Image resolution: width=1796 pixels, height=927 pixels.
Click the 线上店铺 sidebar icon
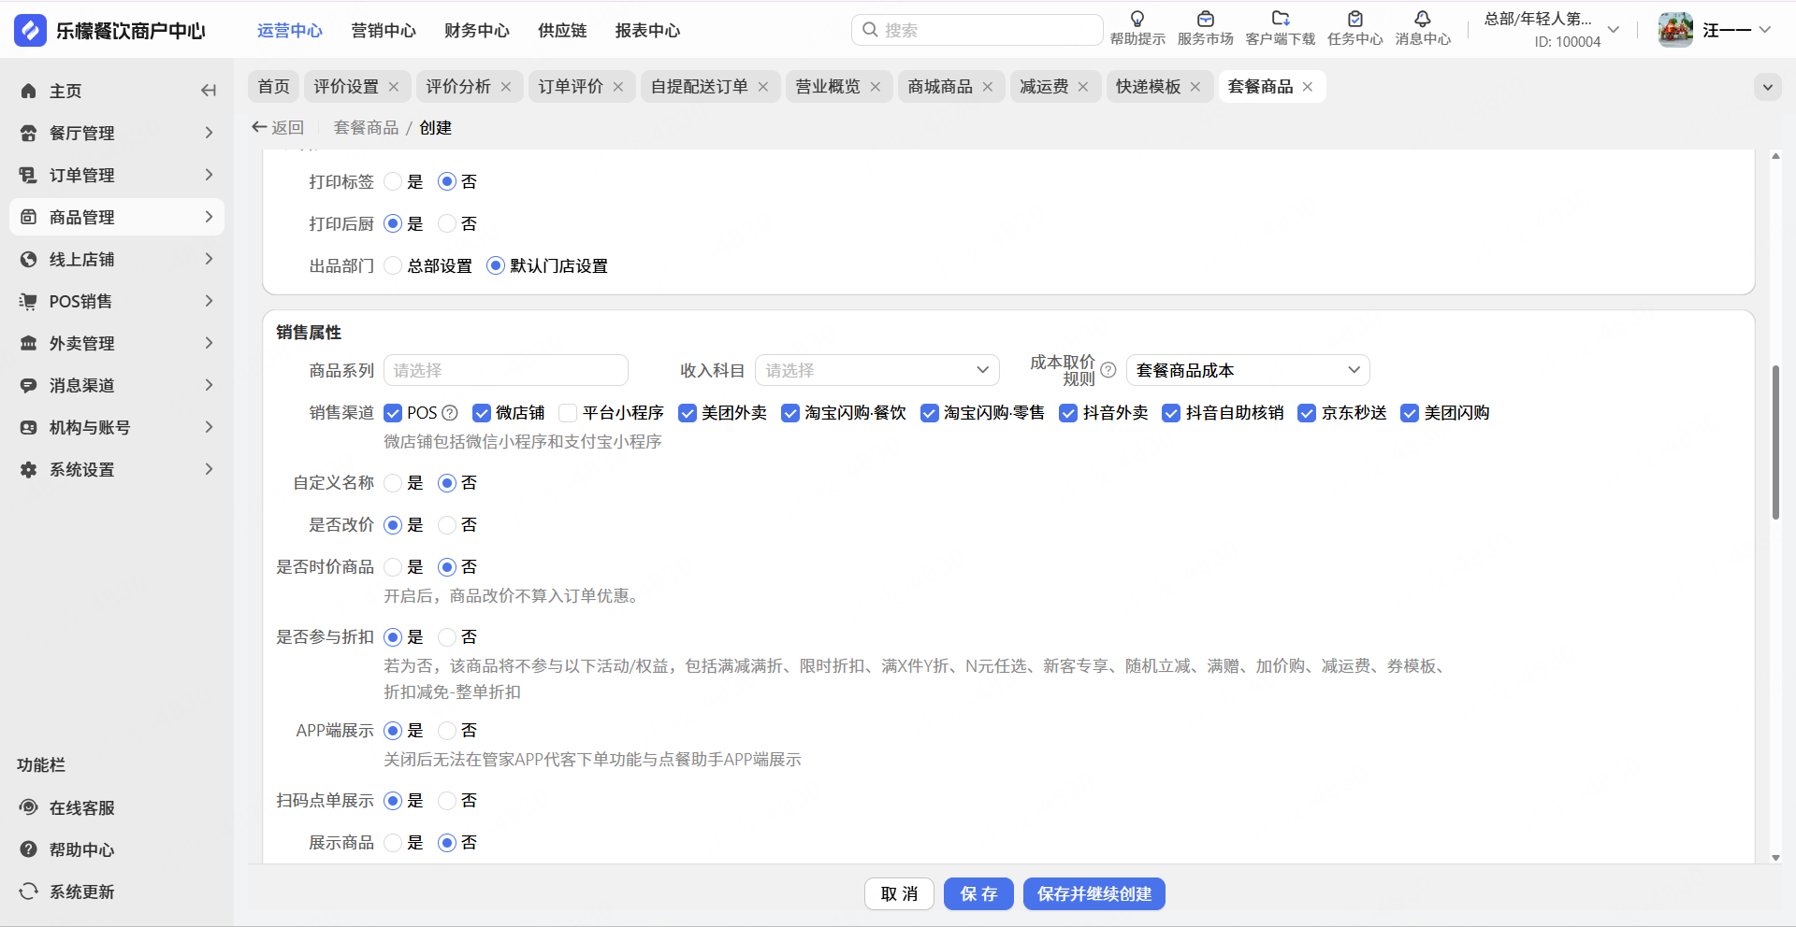click(x=29, y=259)
